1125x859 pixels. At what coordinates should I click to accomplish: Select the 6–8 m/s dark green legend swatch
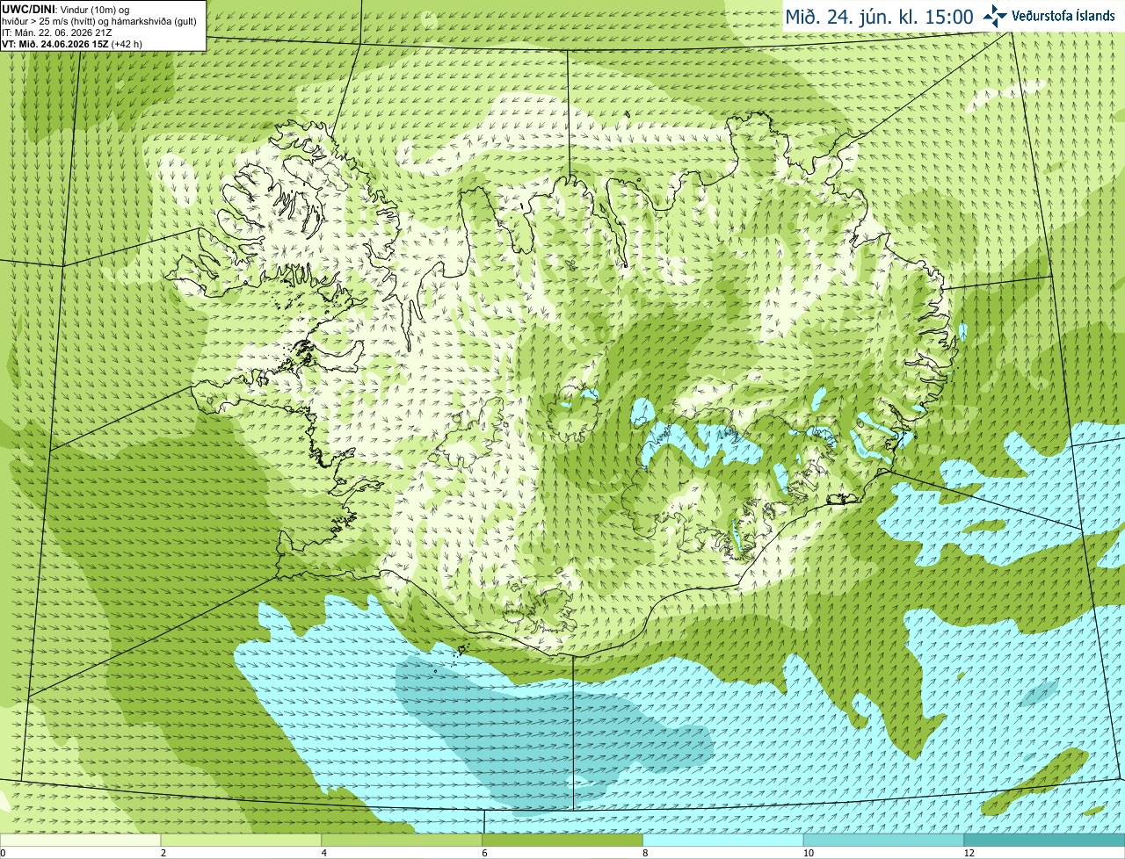[x=562, y=840]
